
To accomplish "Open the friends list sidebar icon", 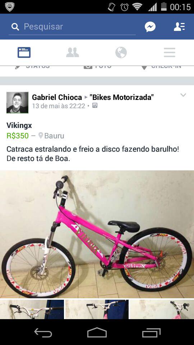I will tap(179, 27).
